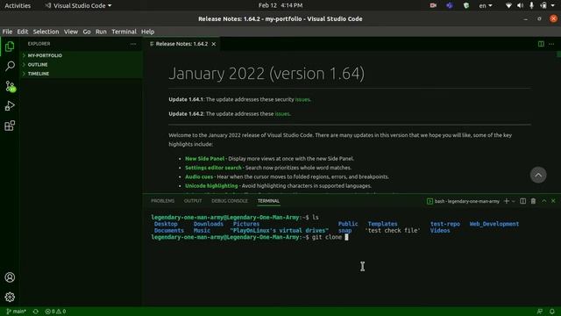
Task: Switch to the OUTPUT panel tab
Action: tap(193, 201)
